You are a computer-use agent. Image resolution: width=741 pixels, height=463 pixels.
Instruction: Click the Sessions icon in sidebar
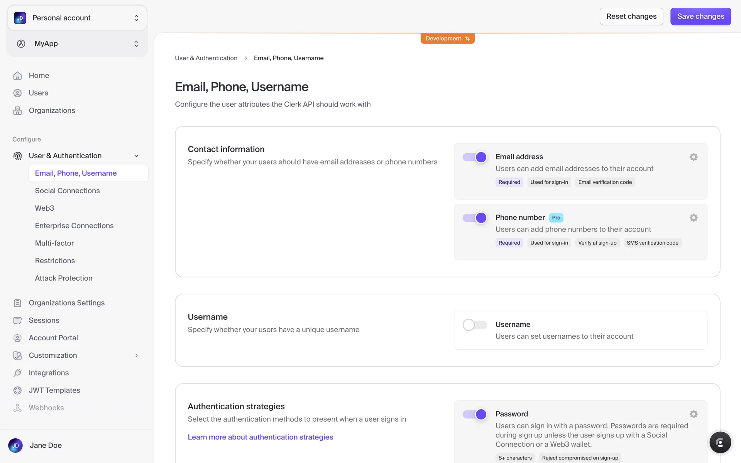pos(17,320)
